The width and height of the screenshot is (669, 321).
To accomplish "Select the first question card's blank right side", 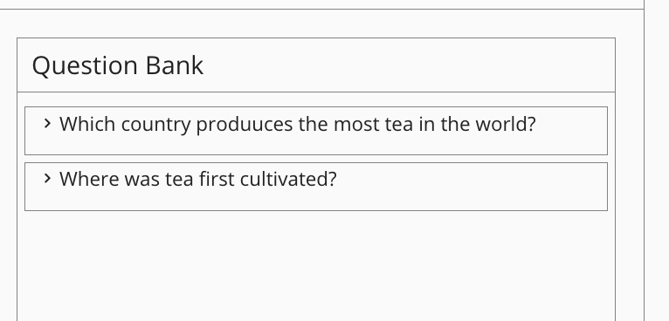I will (571, 131).
